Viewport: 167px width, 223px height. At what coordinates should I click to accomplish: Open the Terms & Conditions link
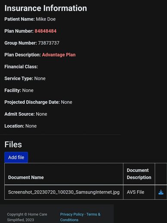click(80, 217)
